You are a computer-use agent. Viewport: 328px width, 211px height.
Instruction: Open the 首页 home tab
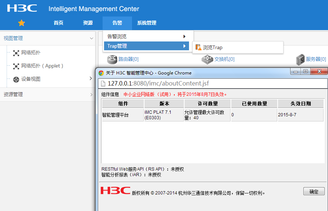click(58, 23)
